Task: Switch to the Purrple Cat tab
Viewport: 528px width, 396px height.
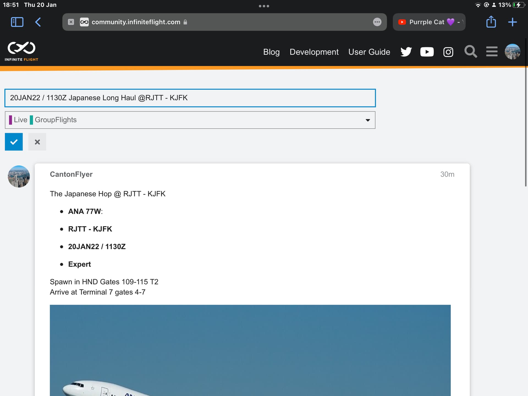Action: click(429, 22)
